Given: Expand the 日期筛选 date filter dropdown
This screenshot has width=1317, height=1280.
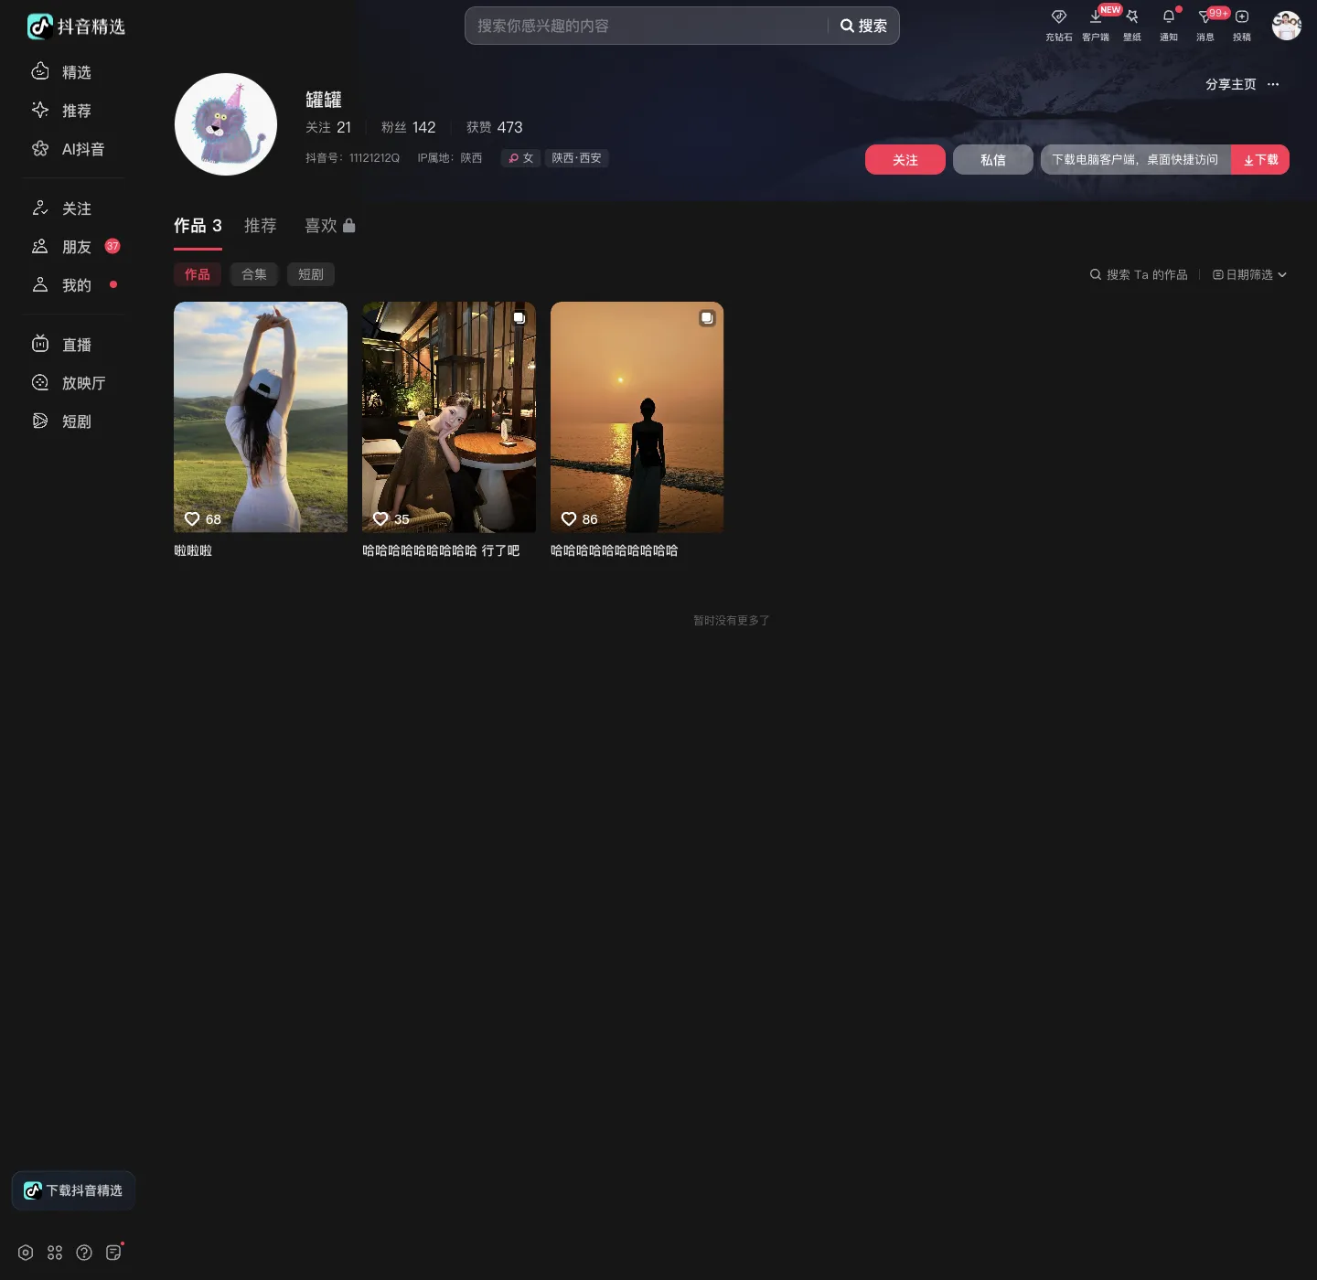Looking at the screenshot, I should pos(1249,274).
